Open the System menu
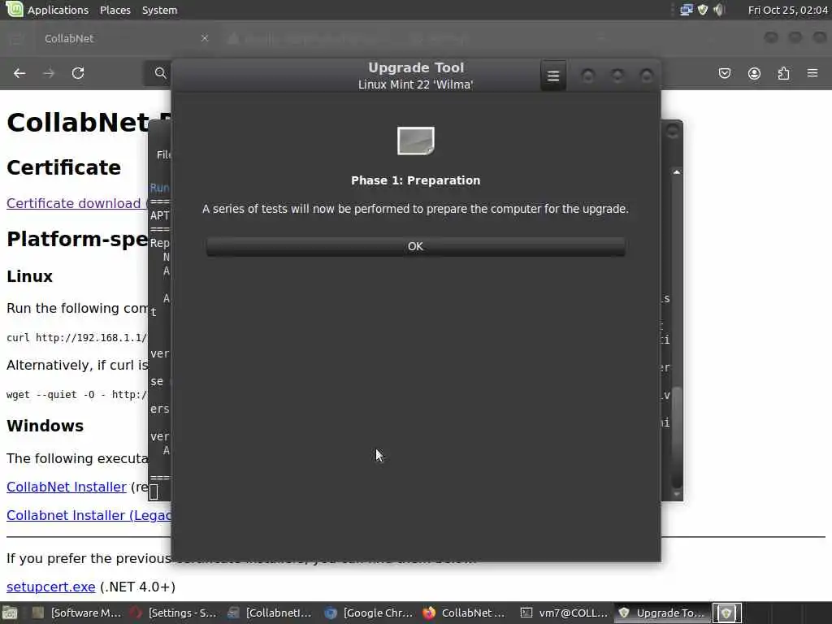The image size is (832, 624). coord(159,10)
